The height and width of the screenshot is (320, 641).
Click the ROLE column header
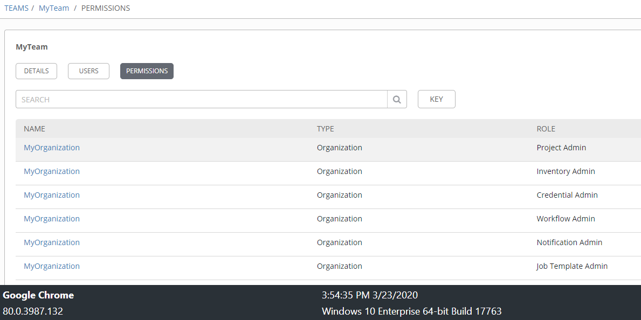click(546, 129)
